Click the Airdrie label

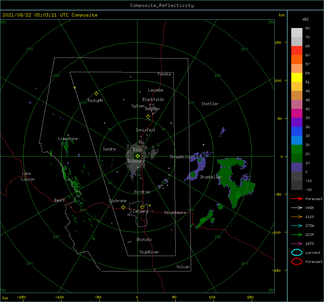(142, 192)
